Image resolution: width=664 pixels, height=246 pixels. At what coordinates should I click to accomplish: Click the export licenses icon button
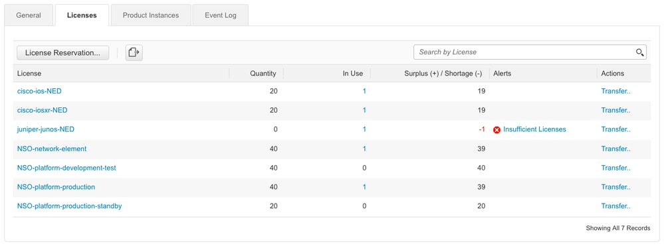pyautogui.click(x=134, y=52)
